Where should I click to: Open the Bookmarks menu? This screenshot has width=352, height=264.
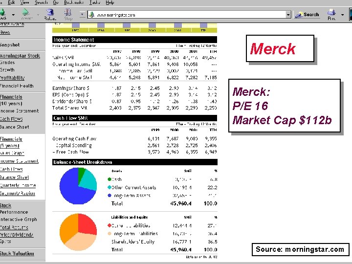tap(74, 2)
